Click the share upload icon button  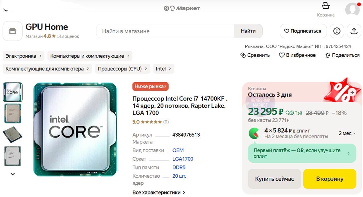coord(354,31)
